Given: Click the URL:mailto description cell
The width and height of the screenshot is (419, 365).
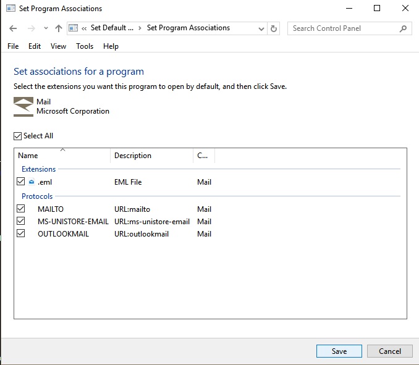Looking at the screenshot, I should (x=132, y=209).
